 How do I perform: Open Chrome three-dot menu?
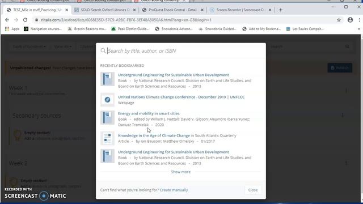coord(359,20)
